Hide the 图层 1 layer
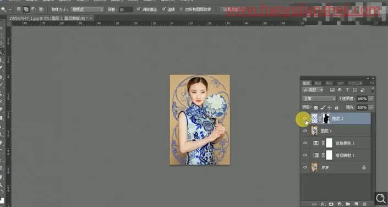Screen dimensions: 388x207 [x=305, y=130]
